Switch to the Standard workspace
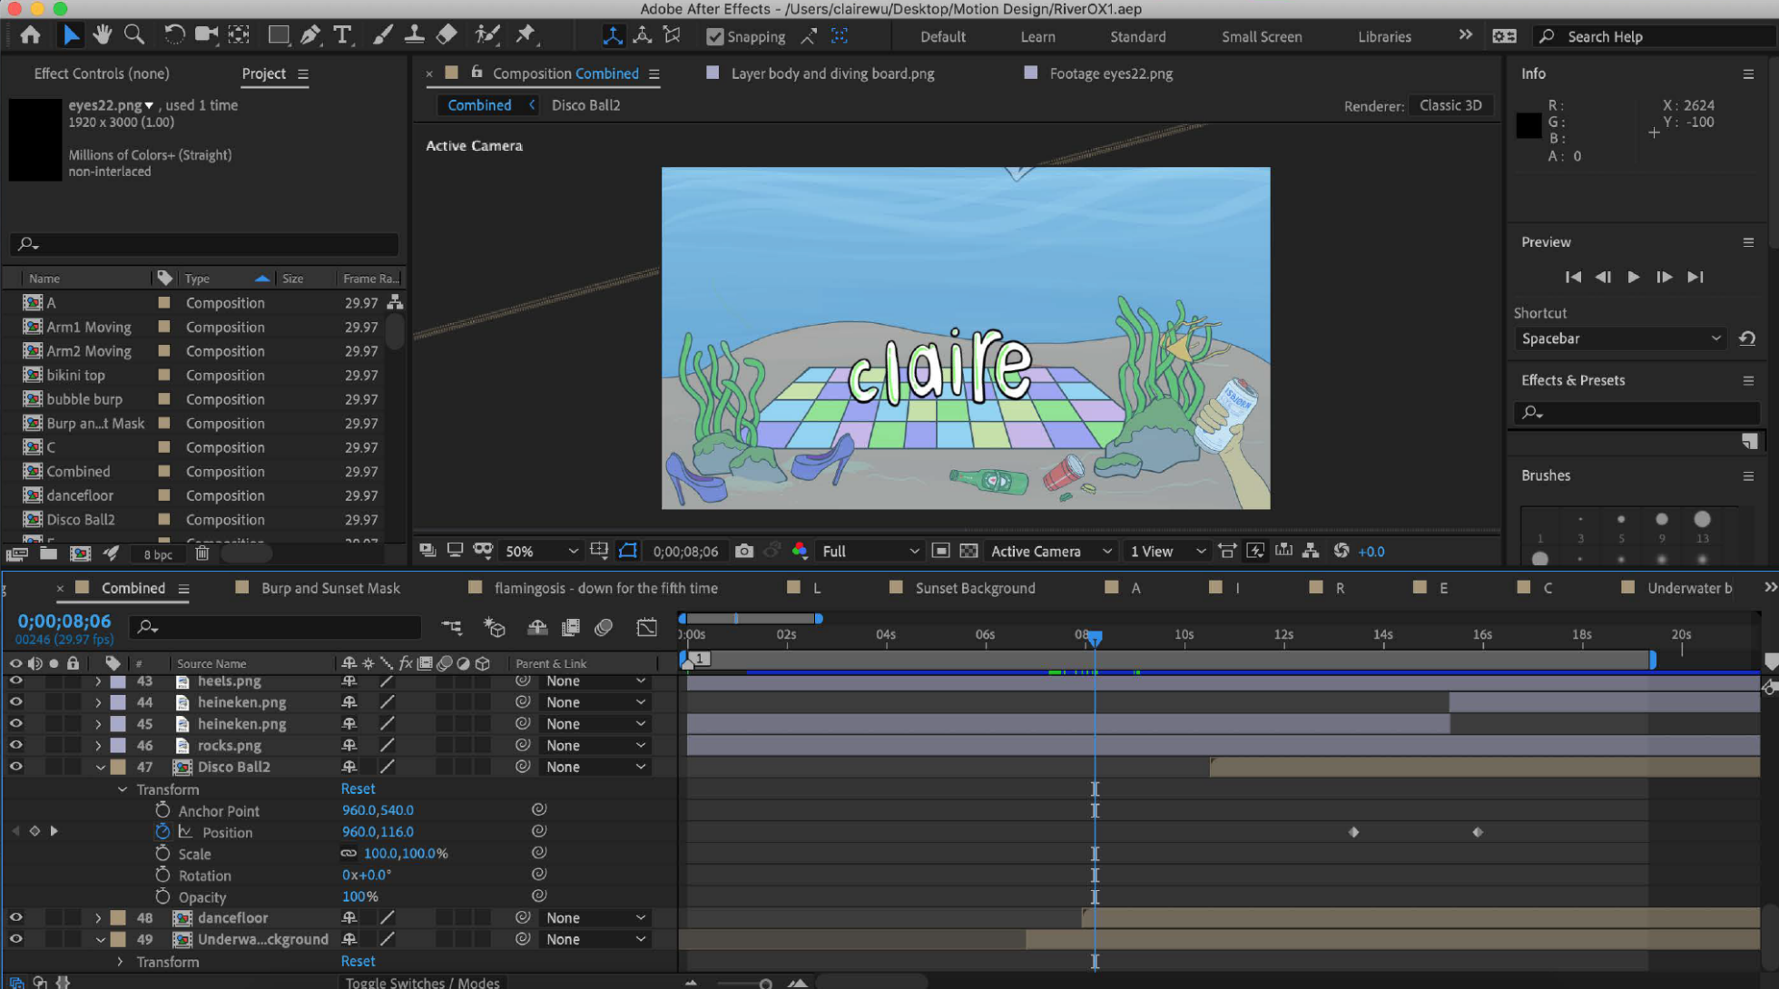The height and width of the screenshot is (989, 1779). point(1137,36)
